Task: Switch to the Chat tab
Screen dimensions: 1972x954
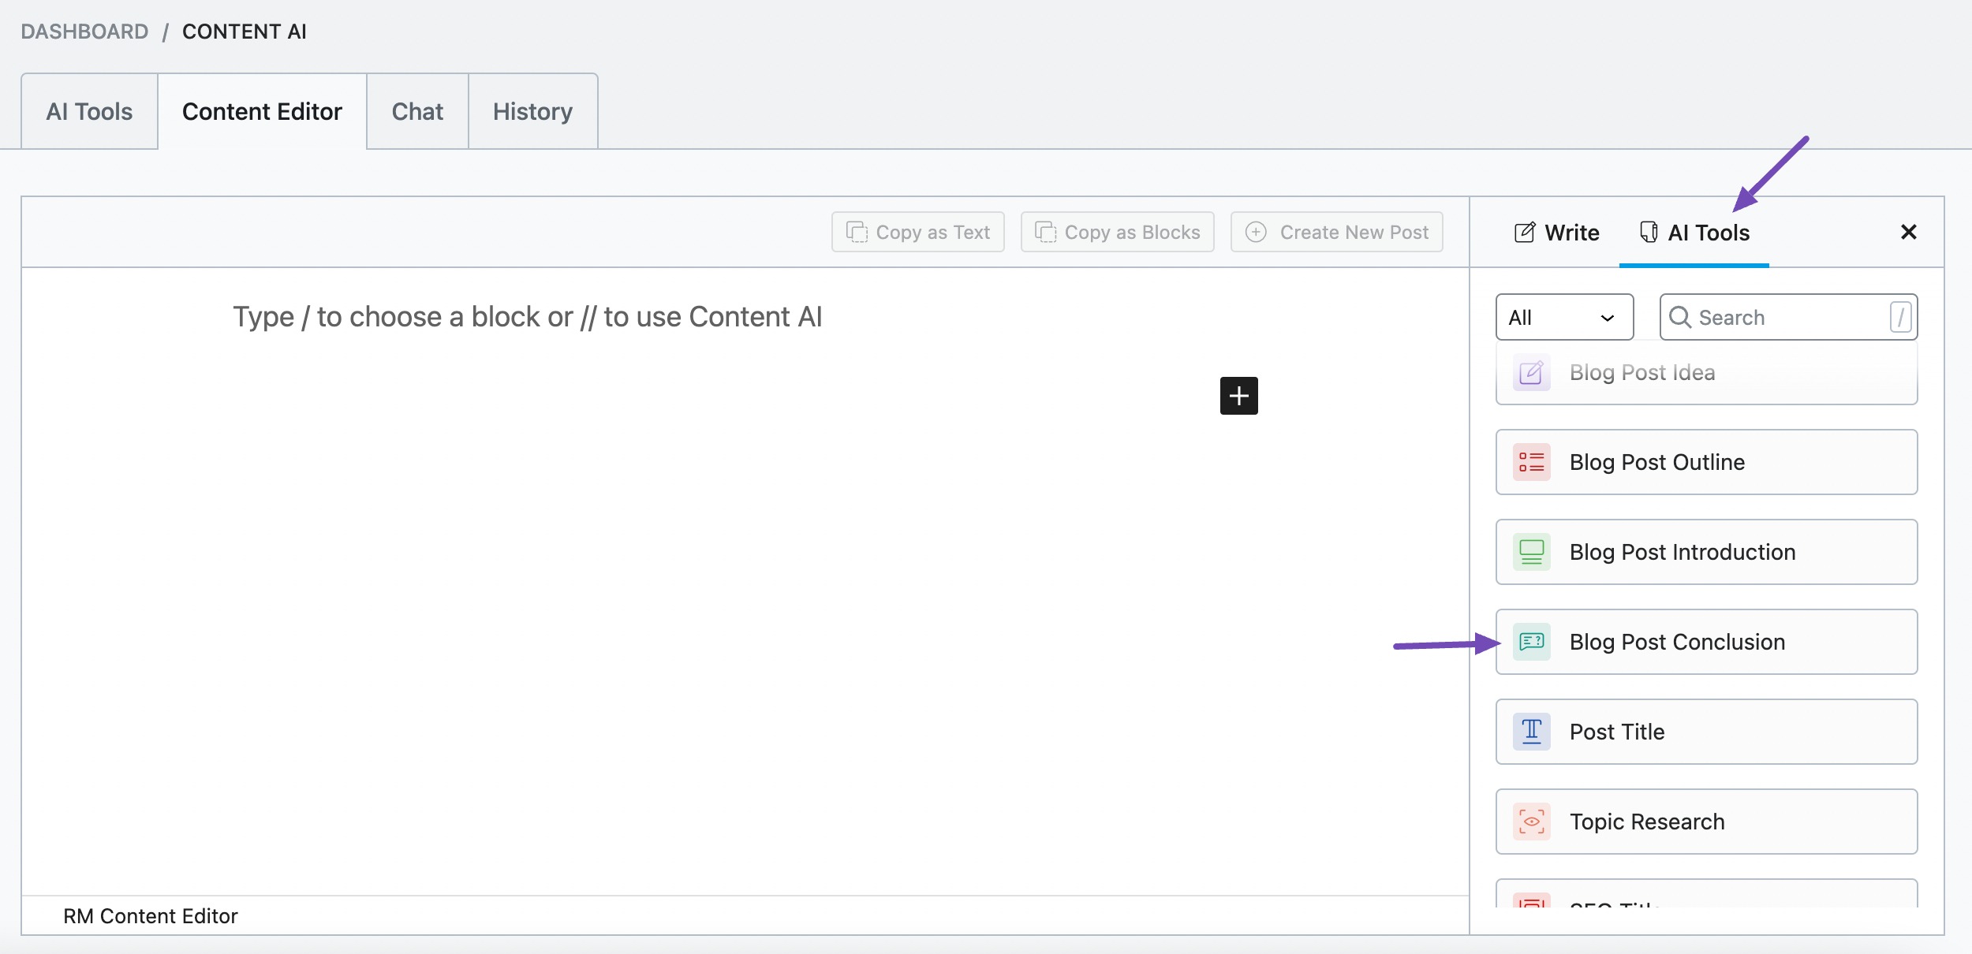Action: [x=417, y=110]
